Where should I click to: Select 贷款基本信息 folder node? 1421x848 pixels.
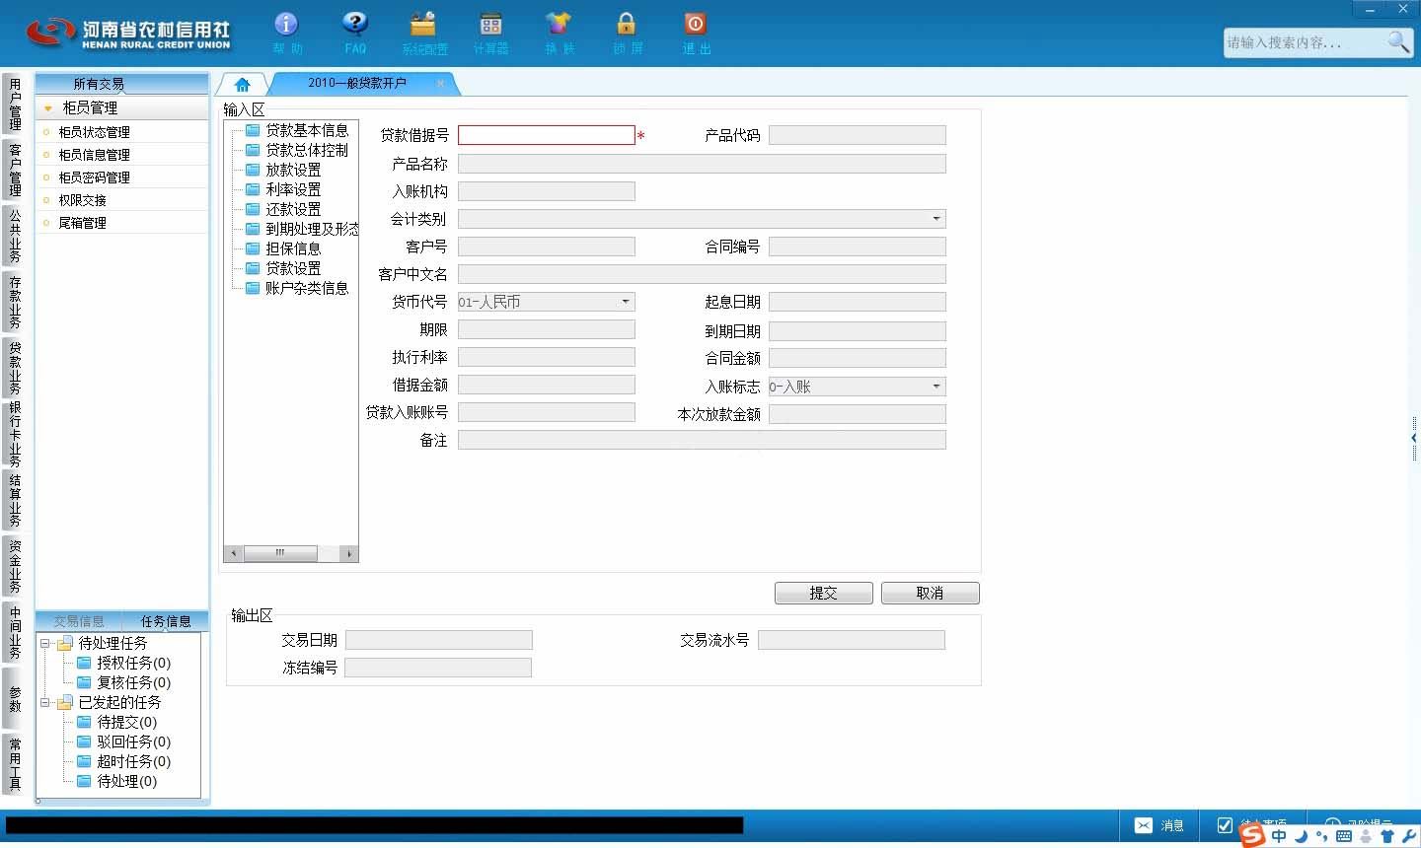point(297,130)
